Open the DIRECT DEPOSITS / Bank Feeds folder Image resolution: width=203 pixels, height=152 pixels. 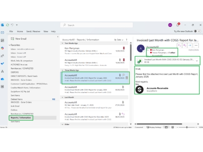click(24, 76)
